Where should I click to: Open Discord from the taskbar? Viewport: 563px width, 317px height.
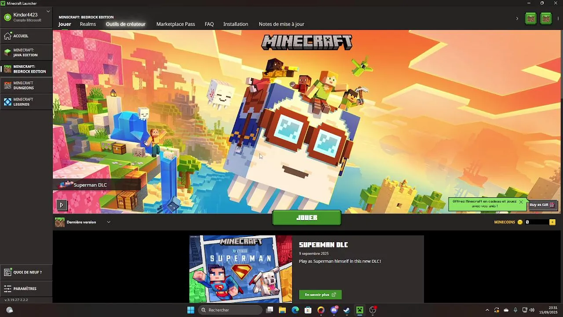click(x=334, y=310)
